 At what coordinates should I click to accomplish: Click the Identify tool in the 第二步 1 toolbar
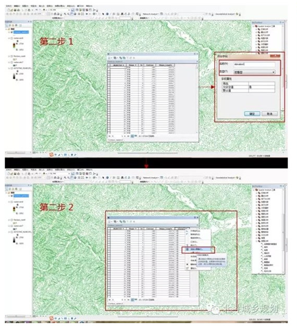107,14
